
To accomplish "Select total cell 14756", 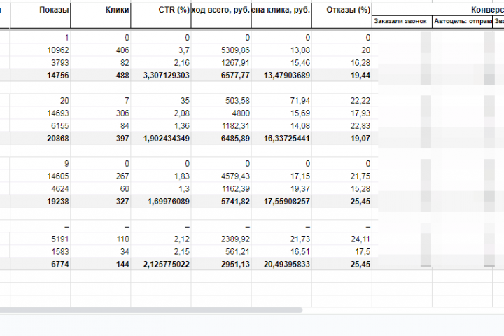I will pyautogui.click(x=40, y=75).
